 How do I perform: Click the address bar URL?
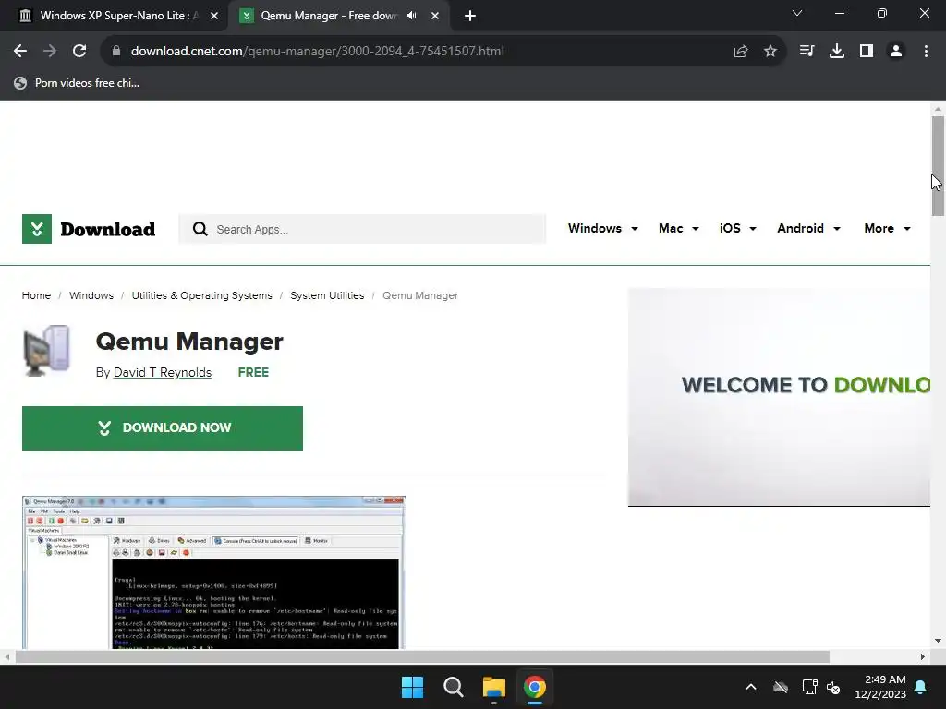pyautogui.click(x=318, y=52)
